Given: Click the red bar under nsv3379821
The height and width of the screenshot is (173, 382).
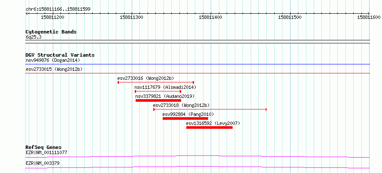Looking at the screenshot, I should click(x=158, y=100).
